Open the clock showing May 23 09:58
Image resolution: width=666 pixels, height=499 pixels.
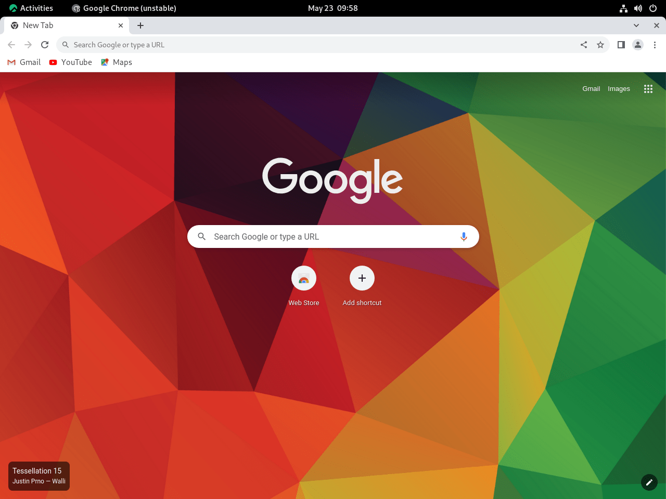pyautogui.click(x=333, y=8)
